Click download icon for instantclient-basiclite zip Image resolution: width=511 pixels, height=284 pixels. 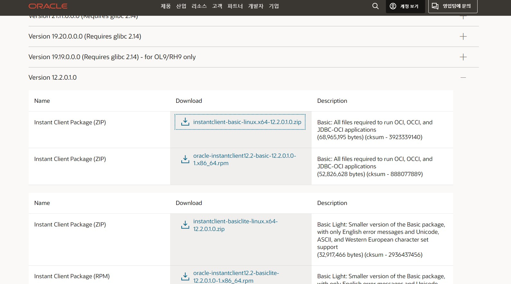click(x=185, y=225)
